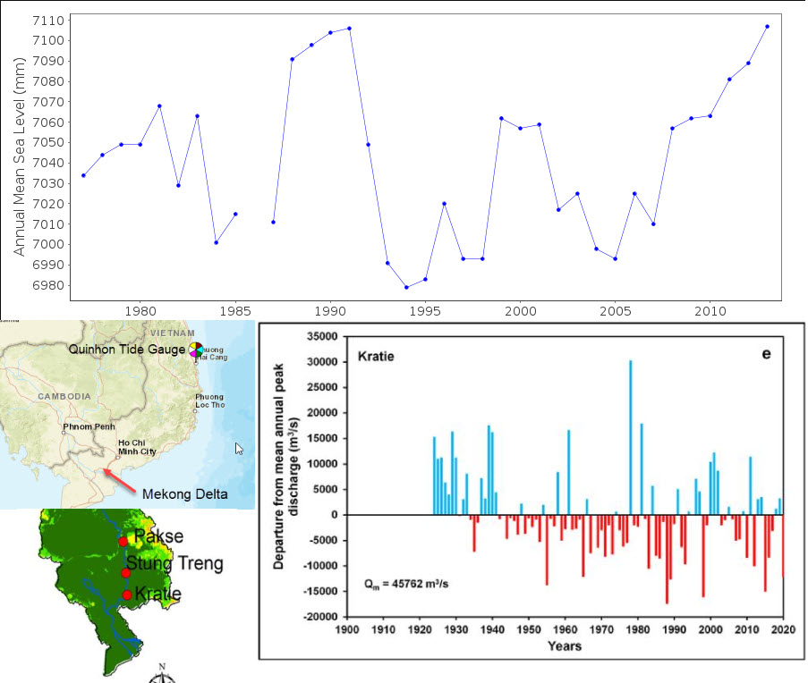Image resolution: width=808 pixels, height=683 pixels.
Task: Click the tallest blue bar near 1978
Action: click(x=630, y=437)
